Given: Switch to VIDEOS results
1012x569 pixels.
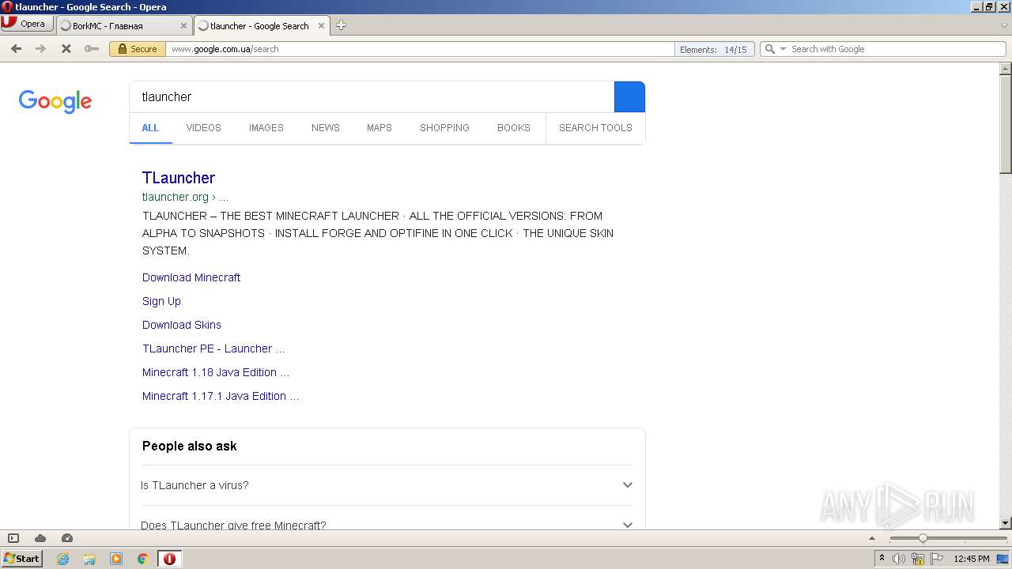Looking at the screenshot, I should pyautogui.click(x=203, y=127).
